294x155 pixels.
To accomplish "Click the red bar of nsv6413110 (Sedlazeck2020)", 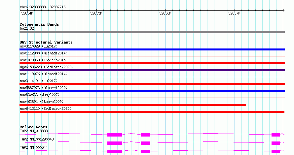I will tap(152, 112).
